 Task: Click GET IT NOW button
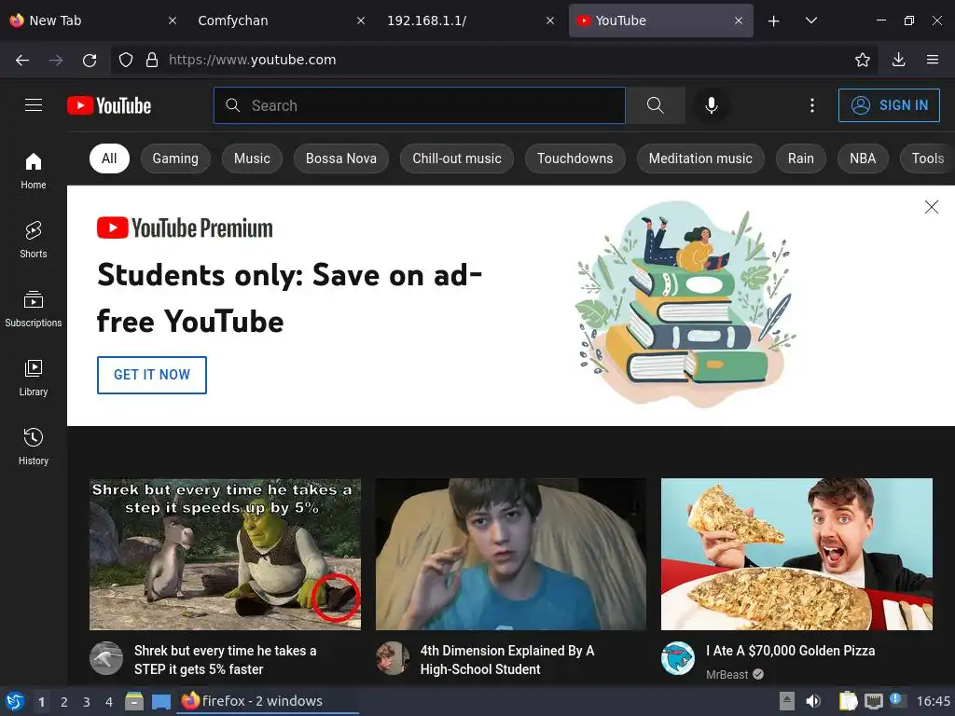coord(152,375)
